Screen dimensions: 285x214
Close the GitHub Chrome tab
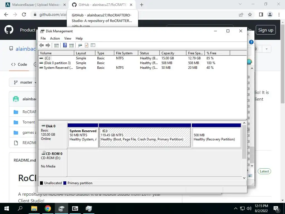131,5
